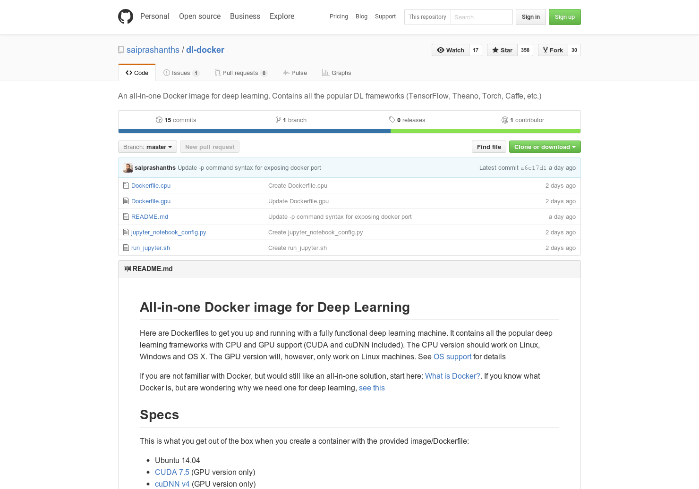Click the file icon beside Dockerfile.gpu
The image size is (699, 489).
[126, 201]
